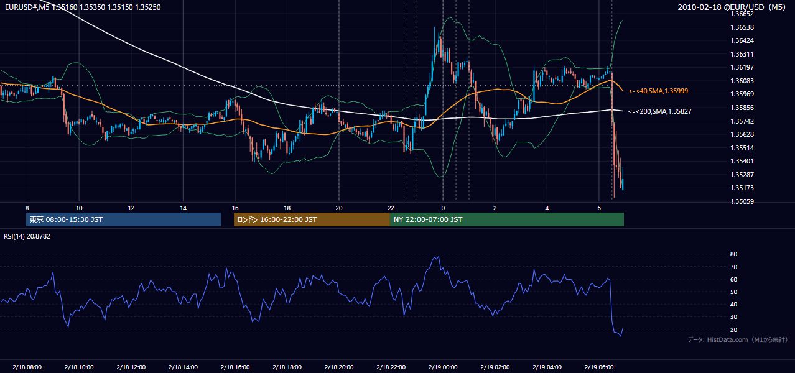The image size is (795, 373).
Task: Click price axis value 1.35969
Action: [x=742, y=94]
